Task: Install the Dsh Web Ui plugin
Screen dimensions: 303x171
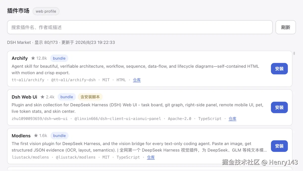Action: click(x=279, y=107)
